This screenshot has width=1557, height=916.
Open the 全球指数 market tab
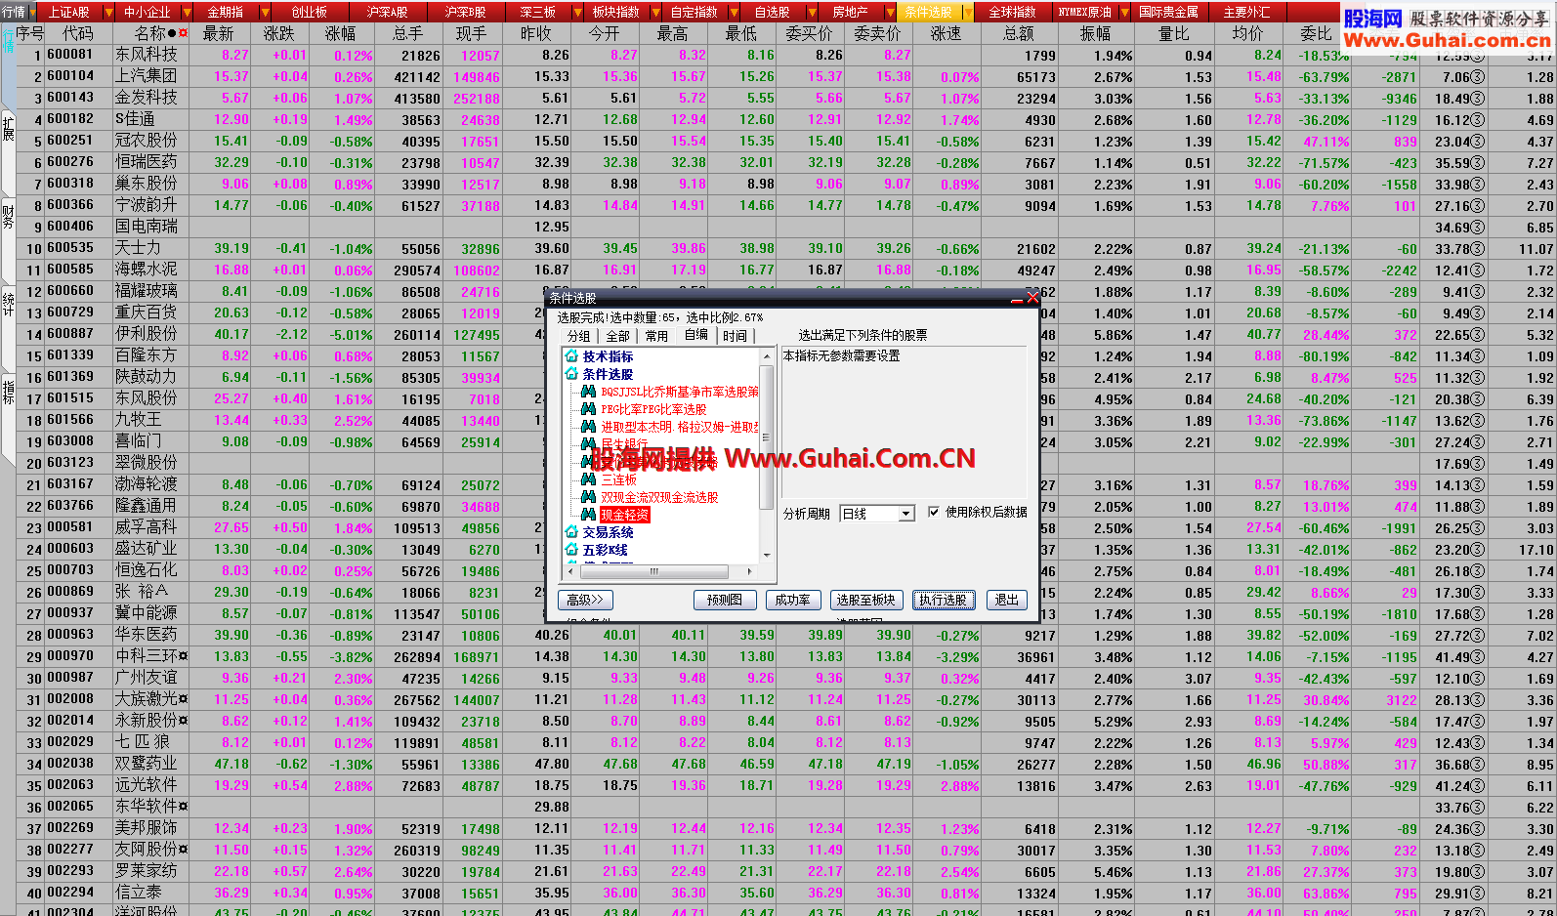(1013, 12)
